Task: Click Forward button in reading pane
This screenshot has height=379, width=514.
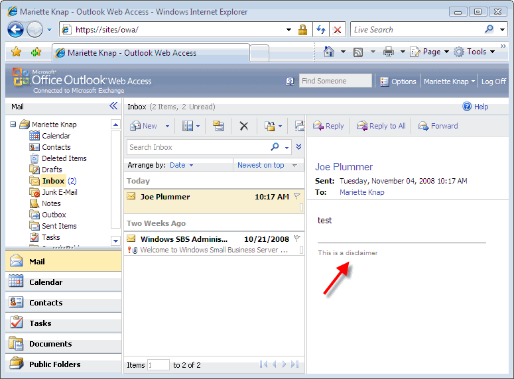Action: click(x=438, y=126)
